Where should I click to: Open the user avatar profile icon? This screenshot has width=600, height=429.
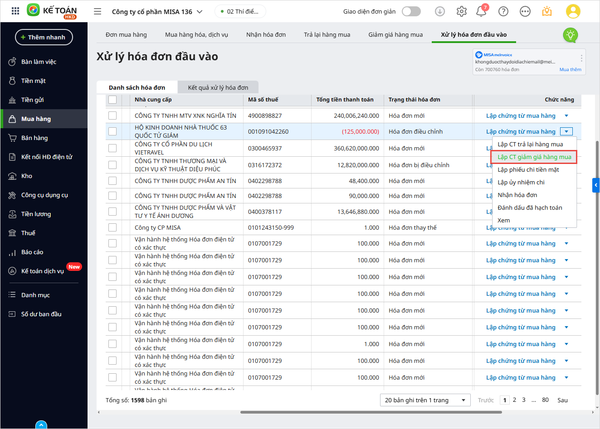pos(573,11)
